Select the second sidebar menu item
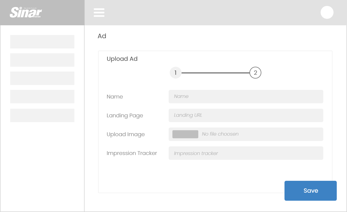This screenshot has width=347, height=212. (42, 60)
